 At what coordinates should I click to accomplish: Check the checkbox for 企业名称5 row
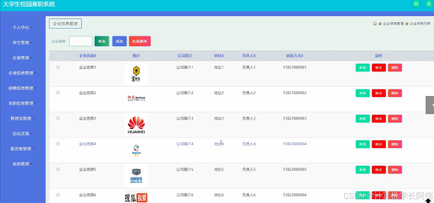(x=58, y=169)
